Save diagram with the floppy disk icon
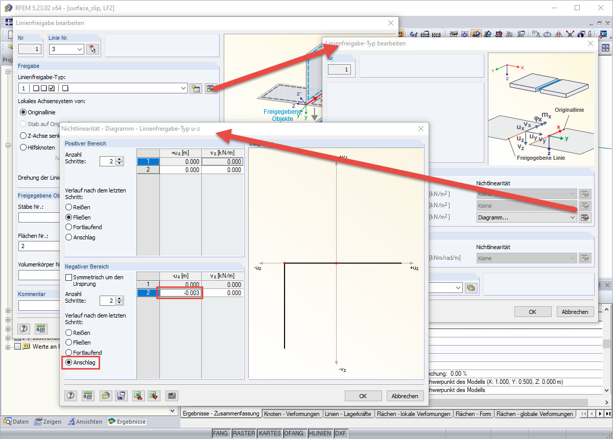Image resolution: width=613 pixels, height=439 pixels. (x=121, y=396)
